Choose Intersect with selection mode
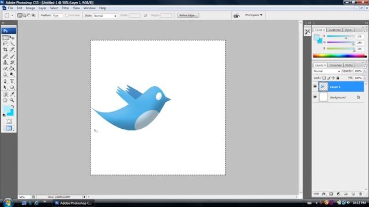 pyautogui.click(x=33, y=16)
